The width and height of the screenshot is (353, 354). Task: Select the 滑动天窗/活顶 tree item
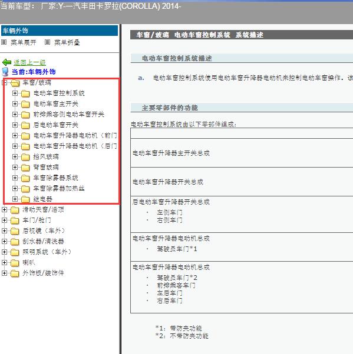point(43,209)
